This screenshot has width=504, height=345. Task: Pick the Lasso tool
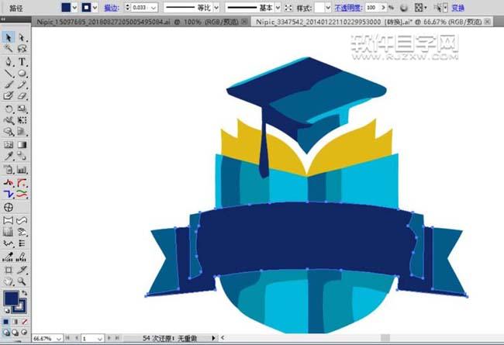tap(22, 49)
